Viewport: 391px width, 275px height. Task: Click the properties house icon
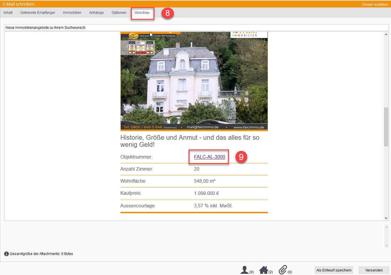(263, 270)
